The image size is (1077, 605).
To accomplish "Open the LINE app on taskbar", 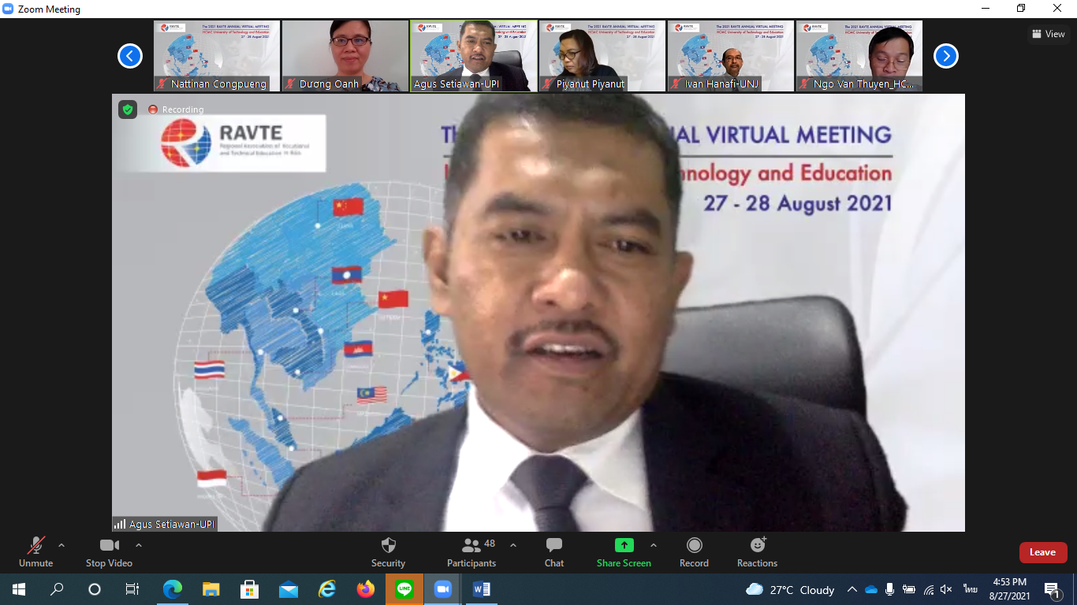I will click(404, 589).
